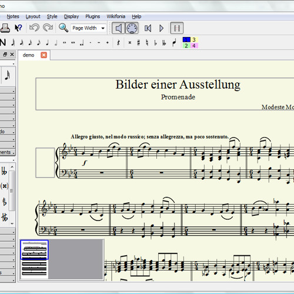Open the Display menu
Viewport: 294px width, 294px height.
[x=71, y=16]
